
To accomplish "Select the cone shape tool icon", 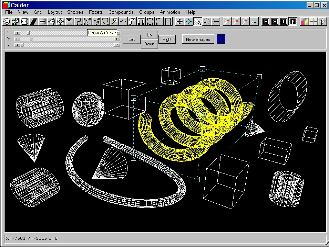I will (51, 22).
